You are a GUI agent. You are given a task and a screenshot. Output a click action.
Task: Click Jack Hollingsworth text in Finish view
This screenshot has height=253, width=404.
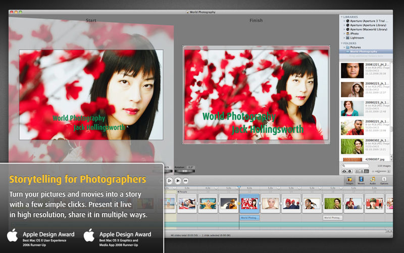click(x=268, y=129)
